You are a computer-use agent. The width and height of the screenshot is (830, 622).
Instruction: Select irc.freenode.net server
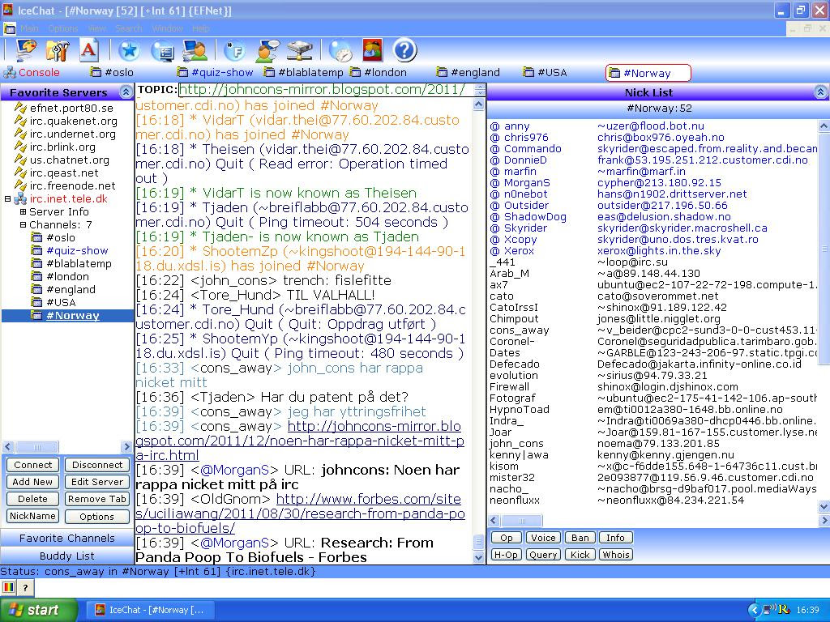click(x=72, y=185)
